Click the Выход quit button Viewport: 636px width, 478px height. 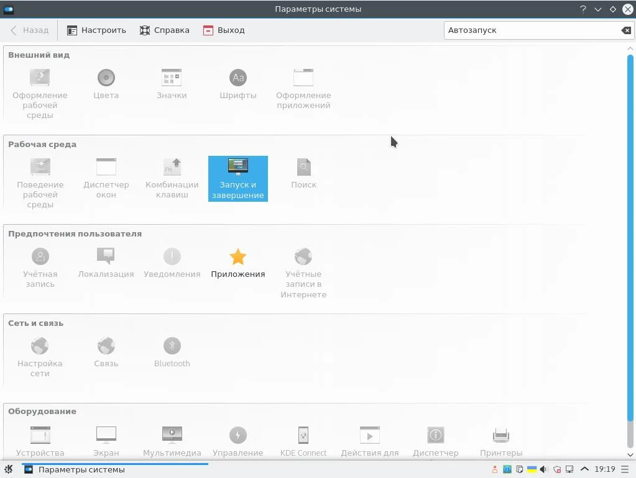[224, 30]
